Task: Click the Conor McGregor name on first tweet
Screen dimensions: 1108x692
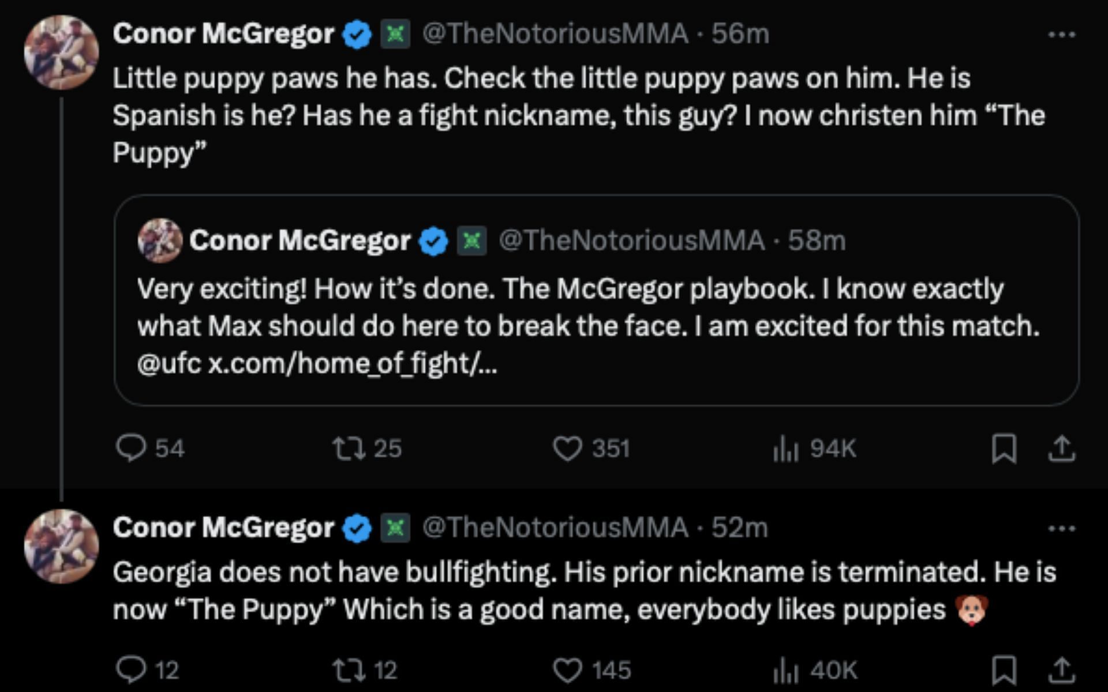Action: pyautogui.click(x=223, y=34)
